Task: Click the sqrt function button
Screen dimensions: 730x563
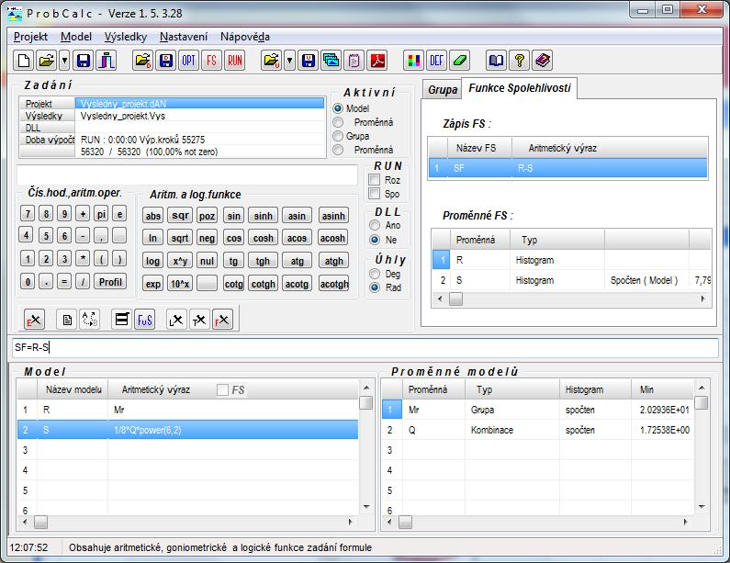Action: point(180,238)
